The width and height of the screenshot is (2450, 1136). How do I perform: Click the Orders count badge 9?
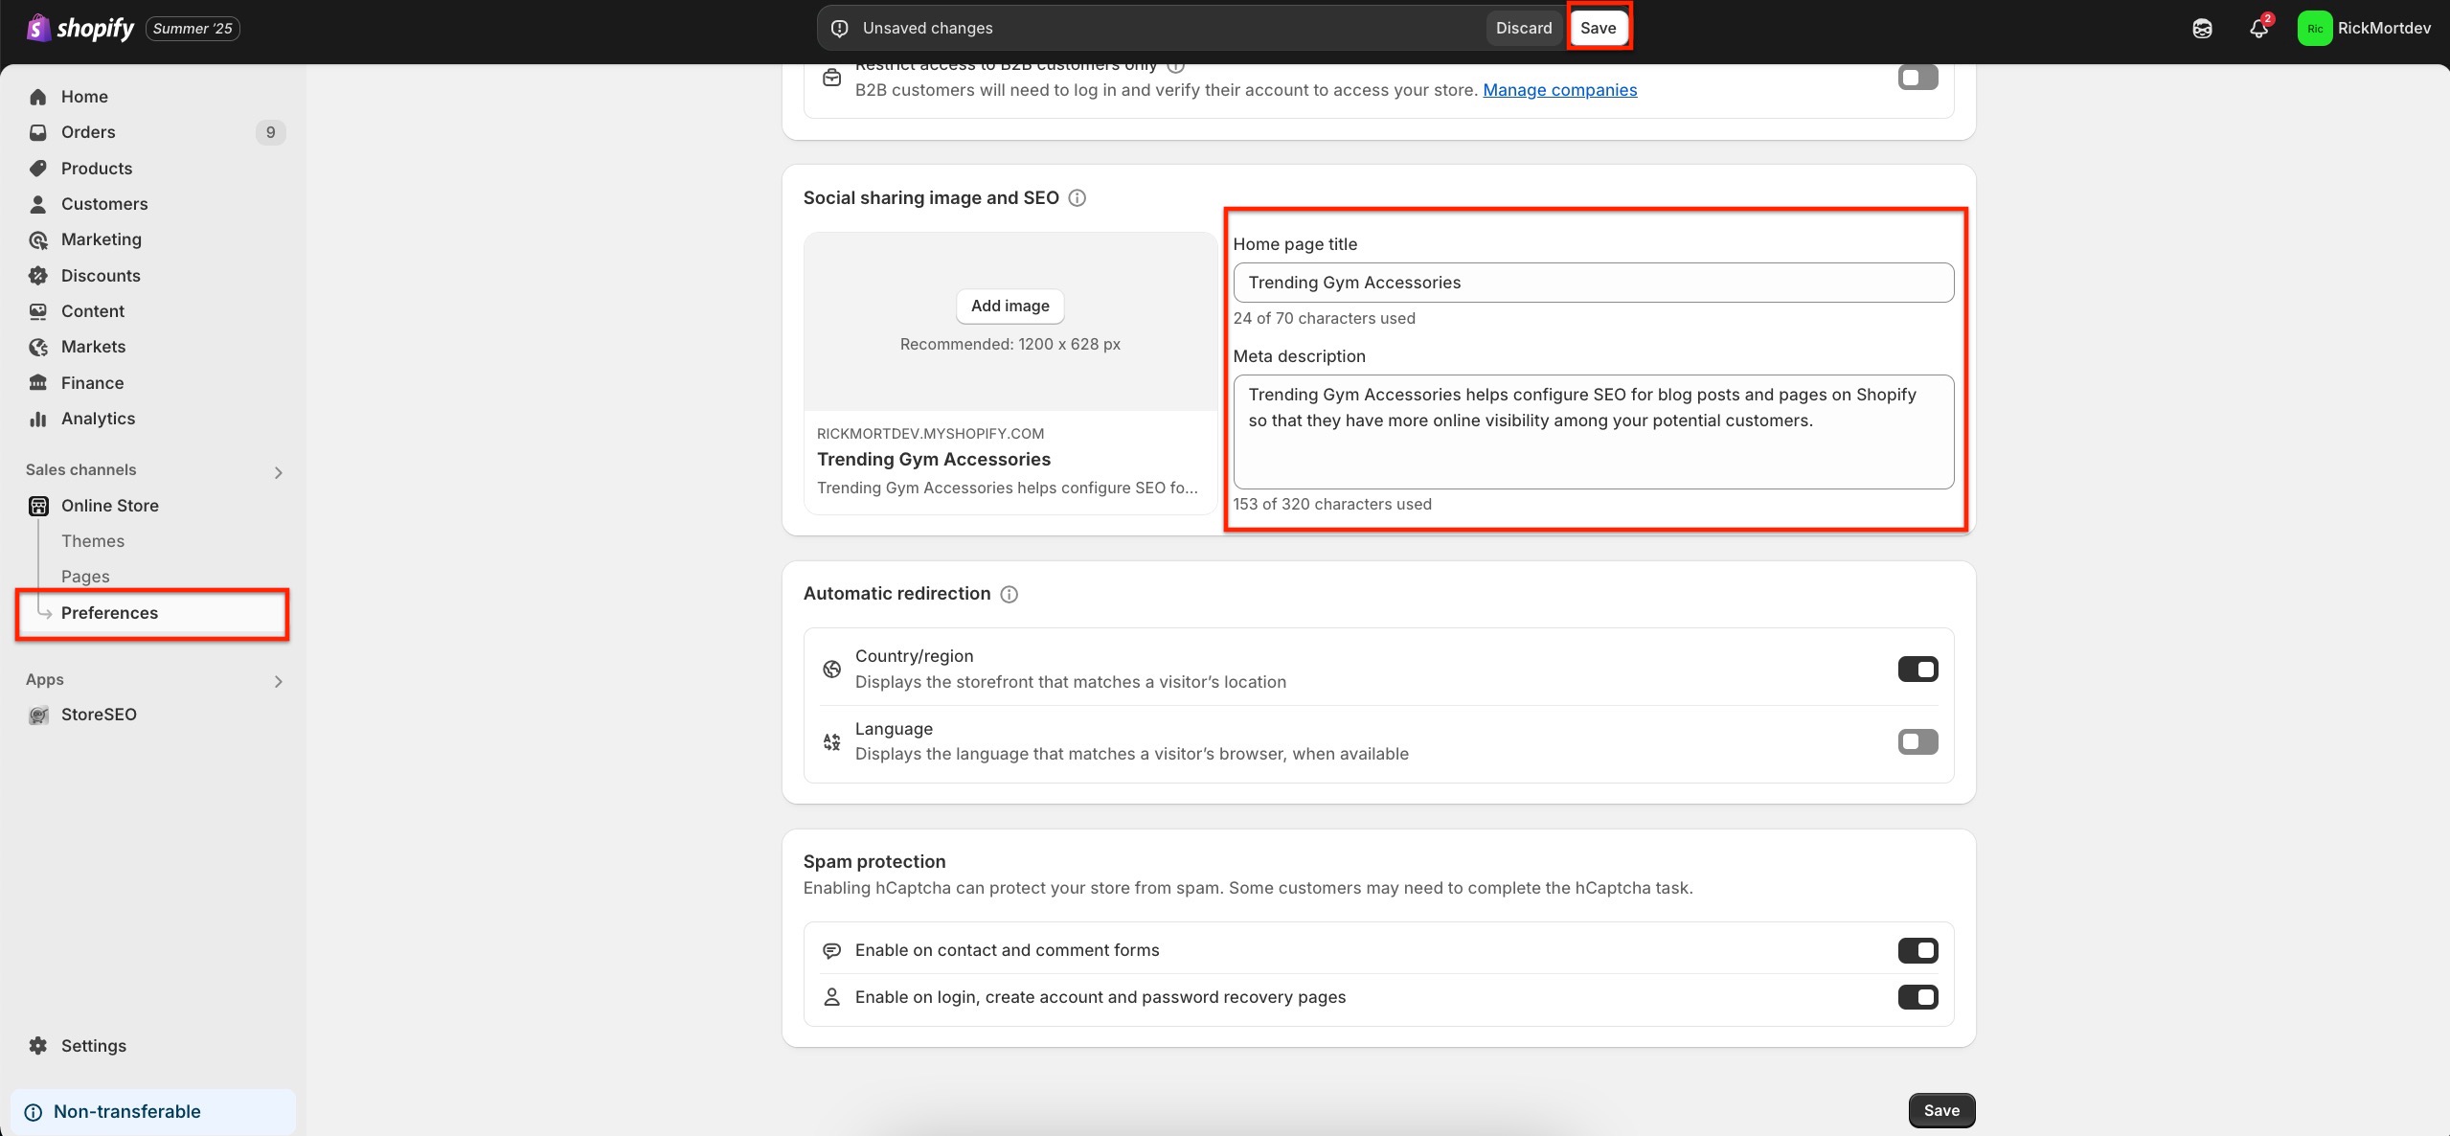270,132
